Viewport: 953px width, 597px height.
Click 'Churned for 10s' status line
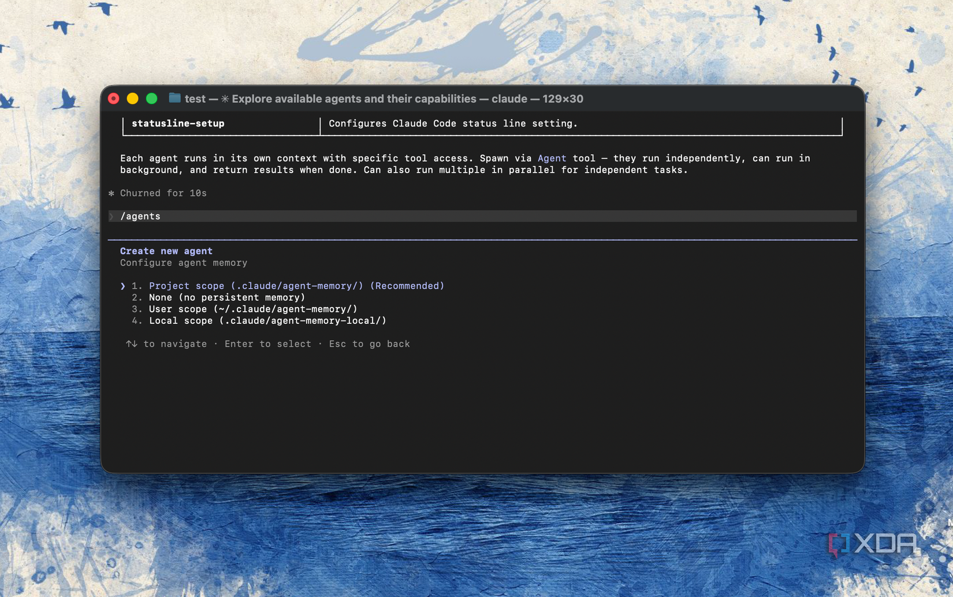tap(163, 193)
